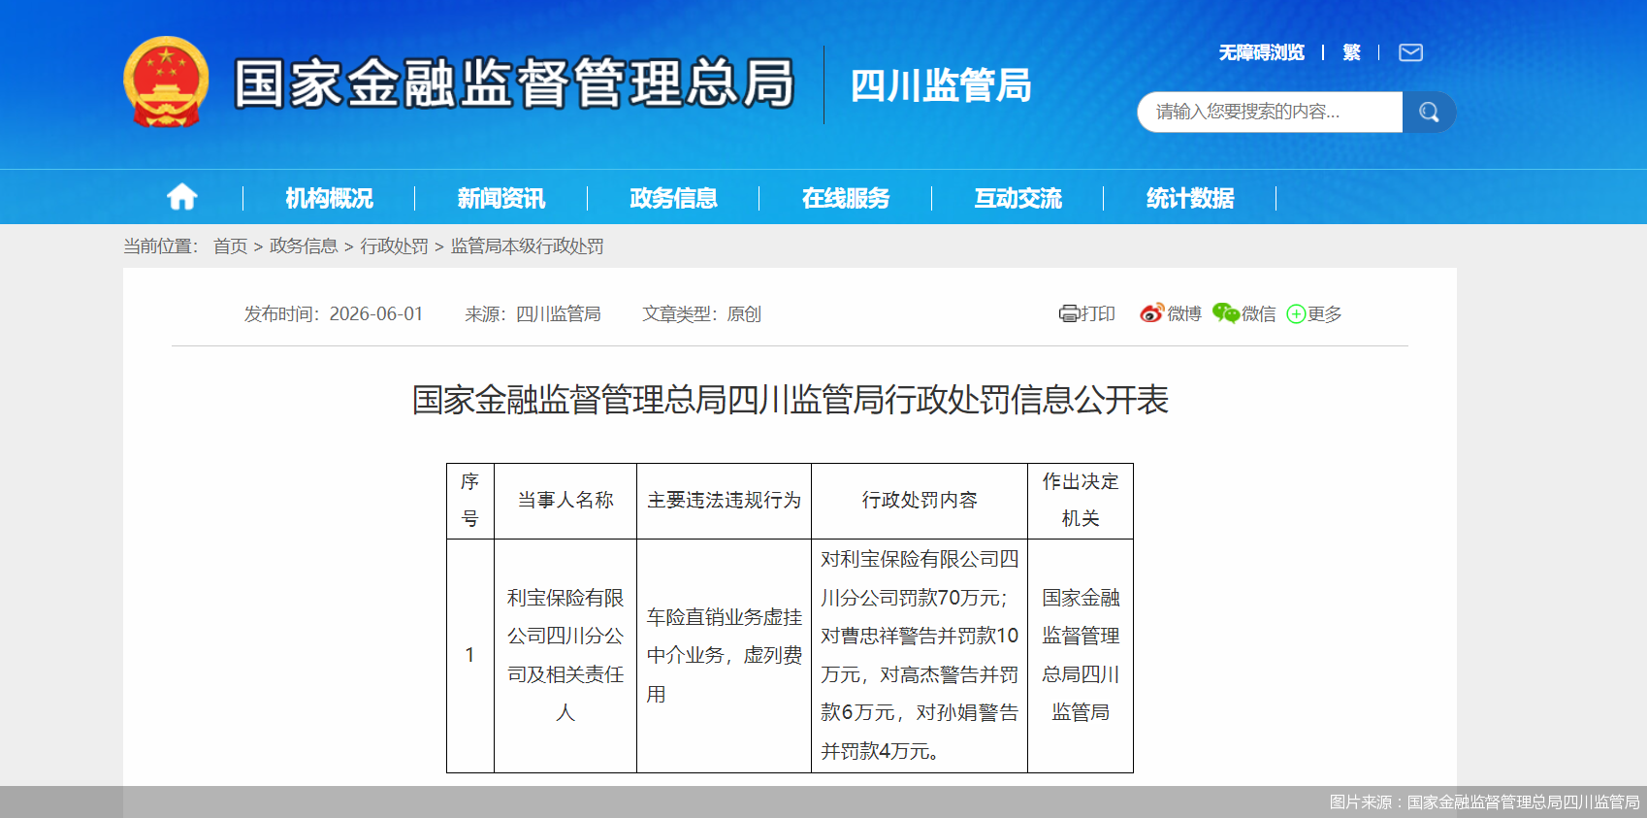Click the 国家金融监督管理总局四川监管局 table cell
The height and width of the screenshot is (818, 1647).
tap(1081, 656)
